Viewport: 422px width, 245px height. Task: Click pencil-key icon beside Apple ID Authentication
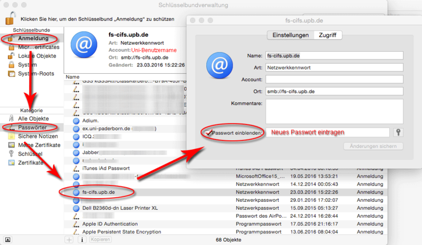click(x=76, y=224)
